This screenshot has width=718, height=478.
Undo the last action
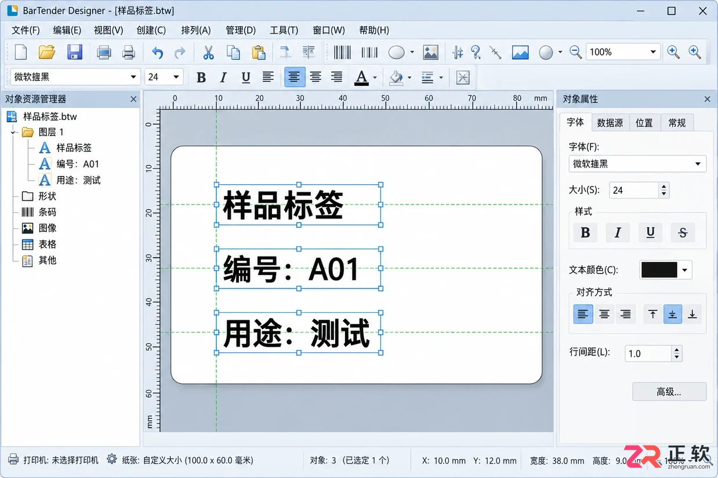click(x=157, y=53)
